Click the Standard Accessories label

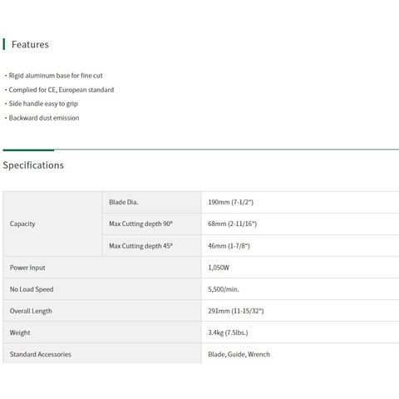click(x=41, y=354)
